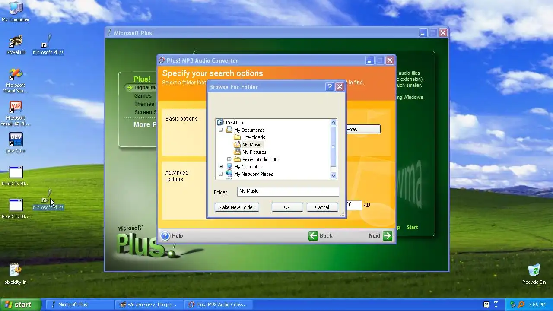Image resolution: width=553 pixels, height=311 pixels.
Task: Select Games in the Plus! menu
Action: 143,96
